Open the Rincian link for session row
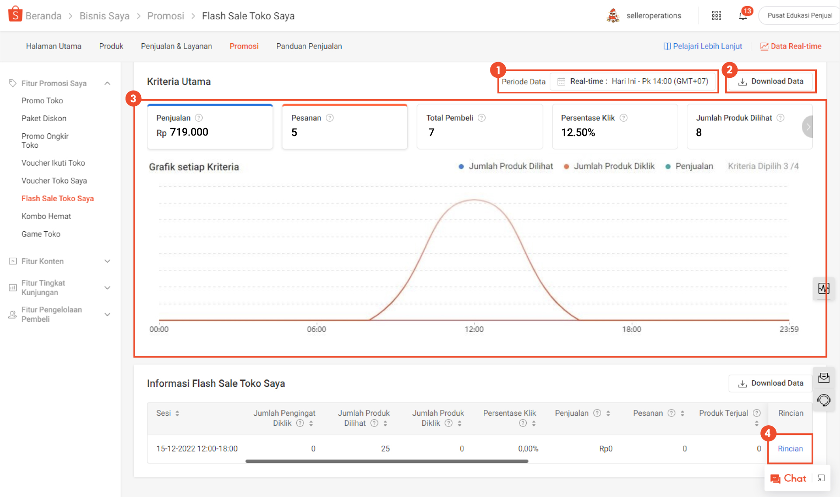The image size is (840, 497). [790, 448]
